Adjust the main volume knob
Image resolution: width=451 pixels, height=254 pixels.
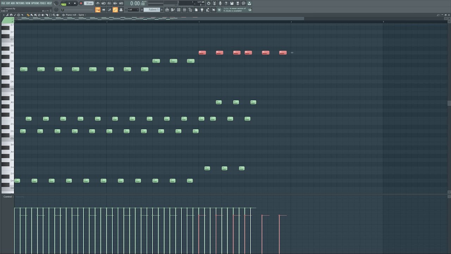point(56,4)
